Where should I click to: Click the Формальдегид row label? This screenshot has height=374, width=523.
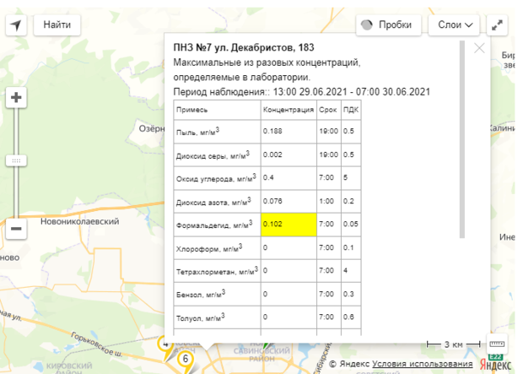point(214,225)
